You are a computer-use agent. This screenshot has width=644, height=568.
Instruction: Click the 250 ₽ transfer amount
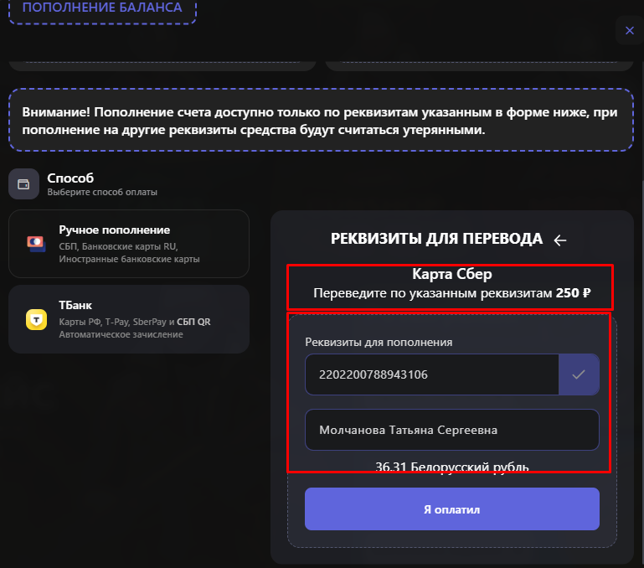click(x=574, y=293)
